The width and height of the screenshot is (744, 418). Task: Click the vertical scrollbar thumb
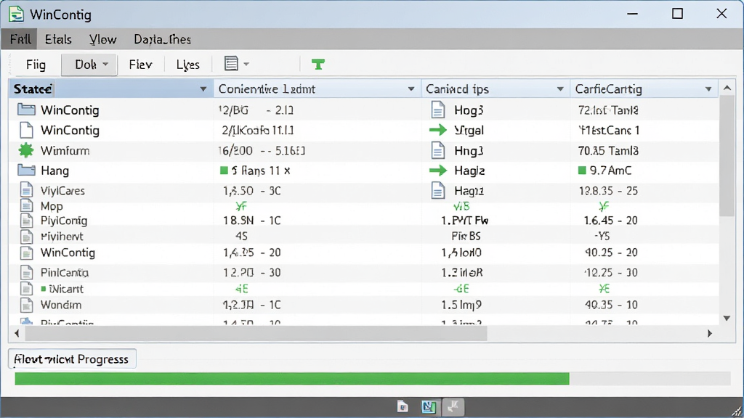coord(727,155)
